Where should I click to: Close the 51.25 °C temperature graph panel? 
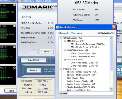click(14, 47)
